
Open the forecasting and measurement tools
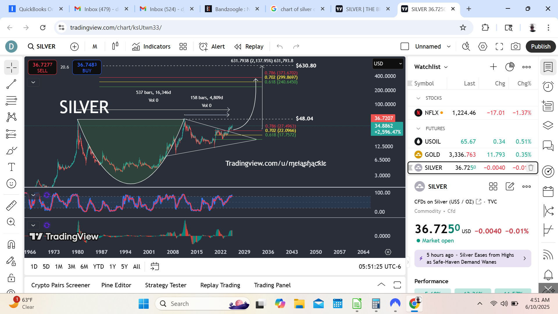point(11,134)
